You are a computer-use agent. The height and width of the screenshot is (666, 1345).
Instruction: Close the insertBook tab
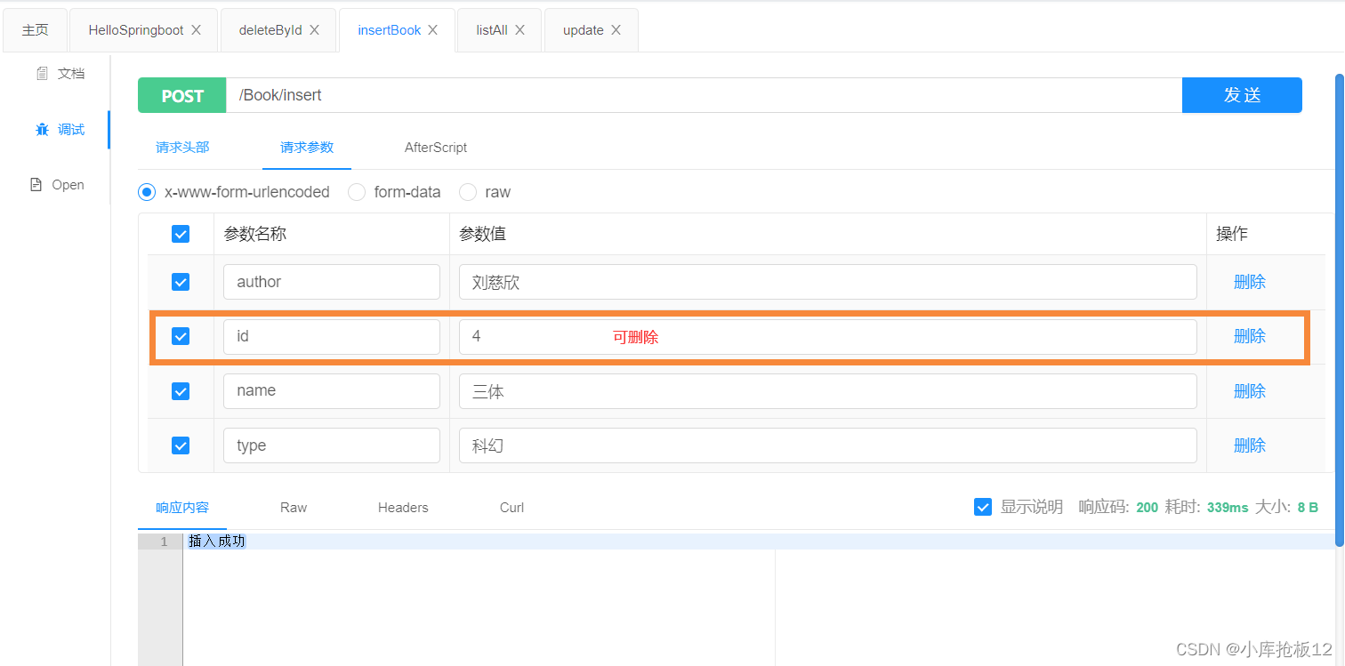coord(433,30)
